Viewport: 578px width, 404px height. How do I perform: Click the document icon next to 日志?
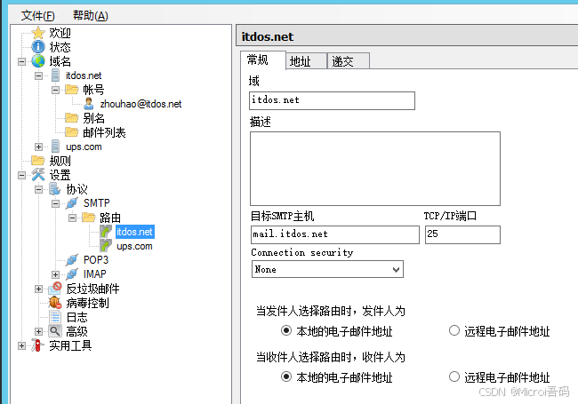click(x=55, y=317)
